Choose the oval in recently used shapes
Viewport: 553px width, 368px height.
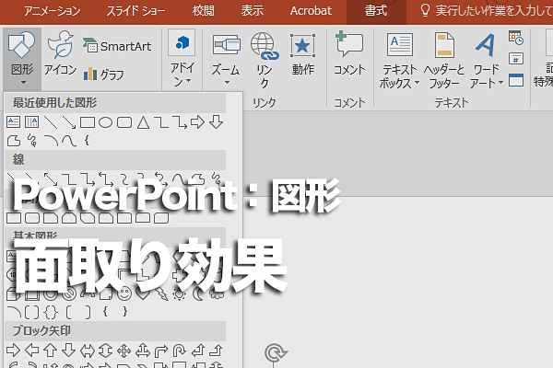tap(105, 122)
